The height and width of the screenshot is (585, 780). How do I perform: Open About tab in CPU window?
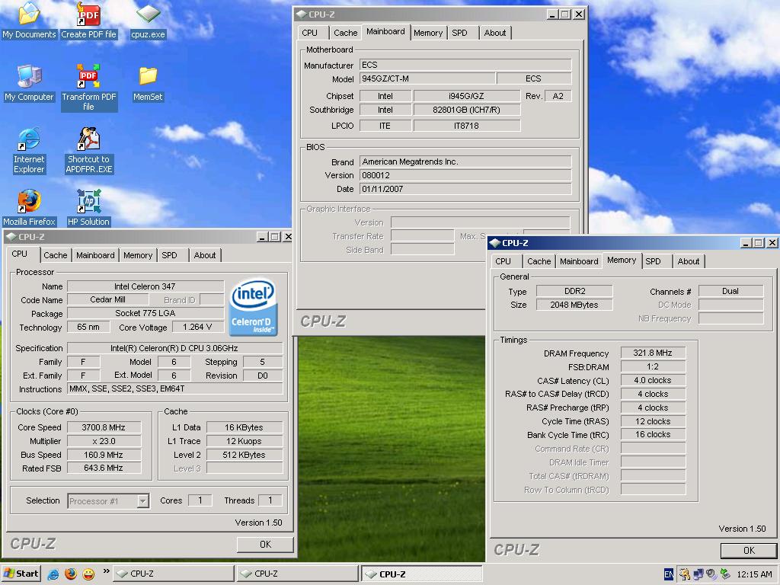204,255
